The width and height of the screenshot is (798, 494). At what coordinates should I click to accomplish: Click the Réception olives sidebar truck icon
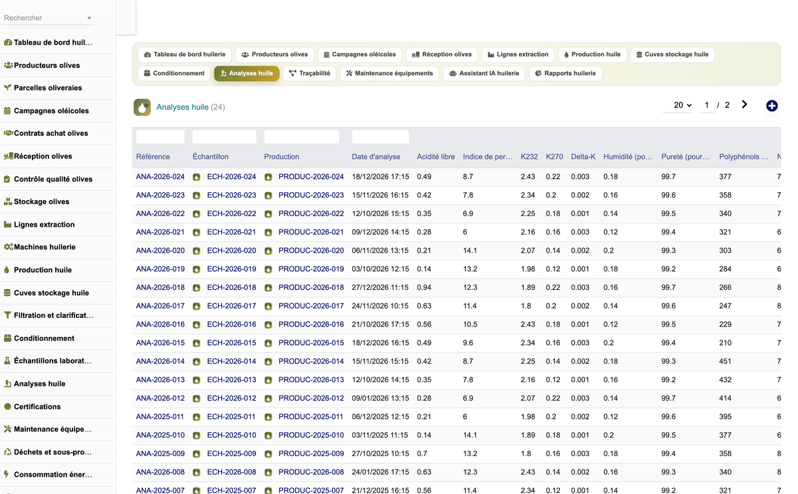8,156
